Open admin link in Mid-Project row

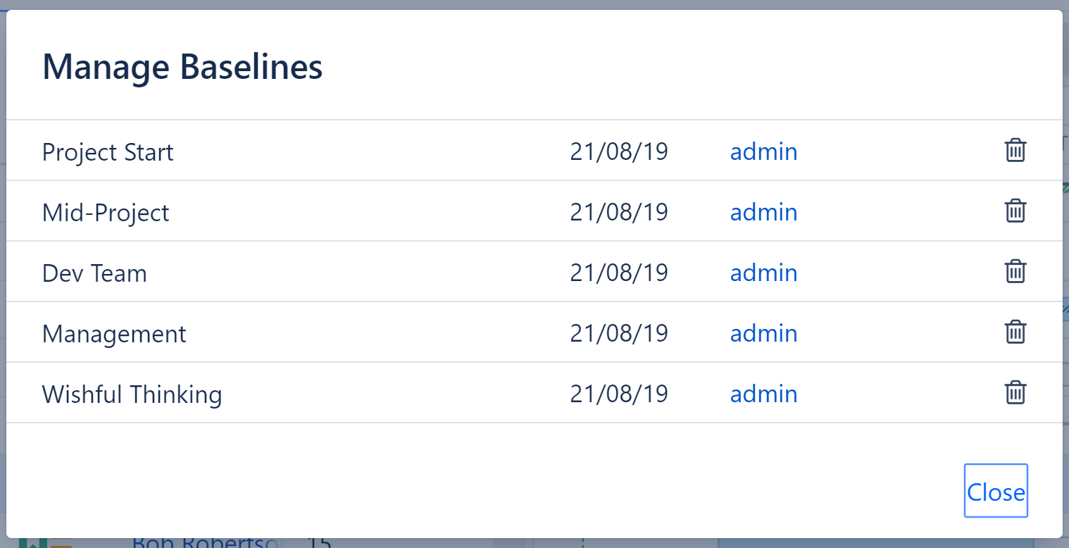coord(763,212)
